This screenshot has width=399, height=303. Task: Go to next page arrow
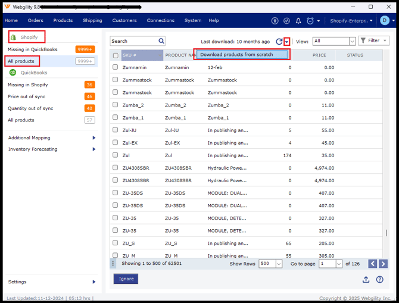pos(383,264)
